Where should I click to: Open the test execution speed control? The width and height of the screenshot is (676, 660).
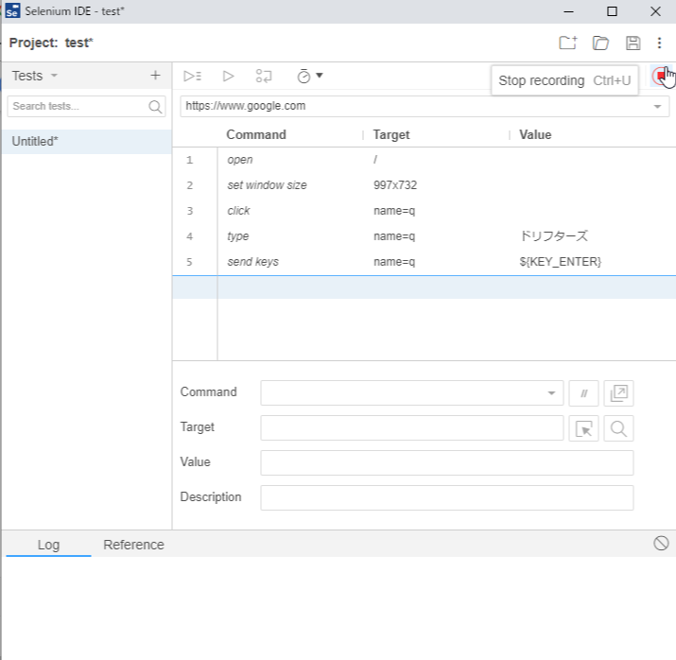[x=309, y=76]
